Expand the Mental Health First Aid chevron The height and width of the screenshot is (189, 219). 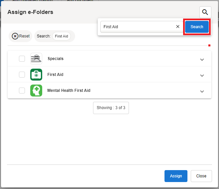click(202, 92)
